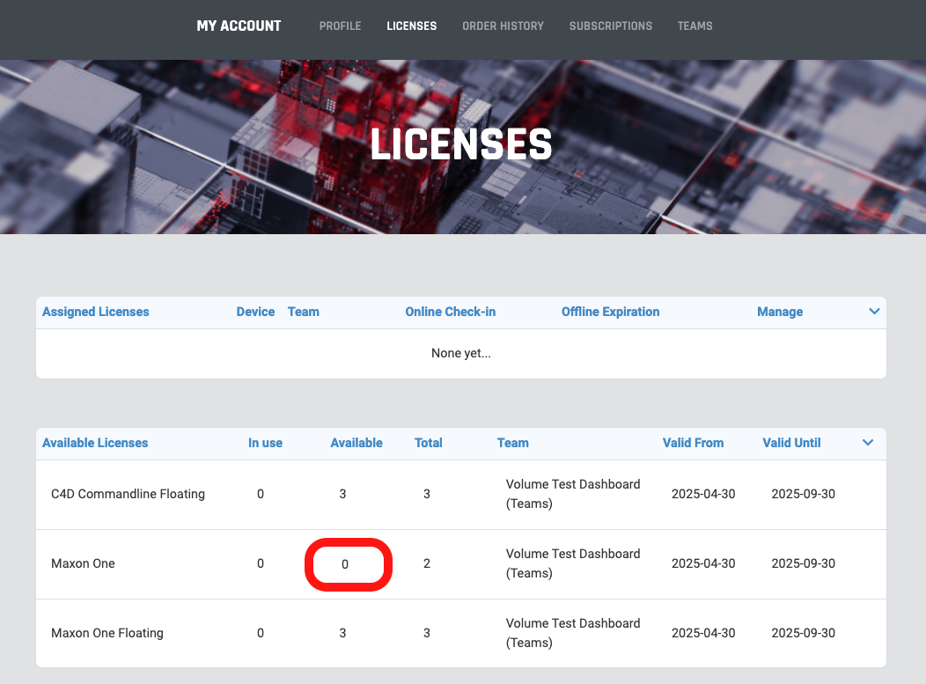Click team name in the Maxon One row

(x=573, y=563)
